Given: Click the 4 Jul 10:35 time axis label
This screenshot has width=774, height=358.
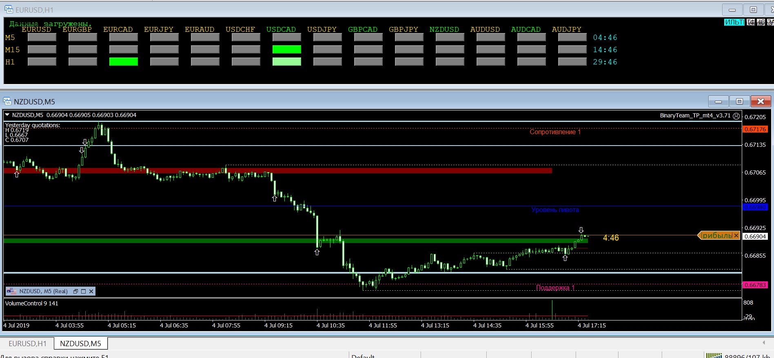Looking at the screenshot, I should tap(330, 325).
